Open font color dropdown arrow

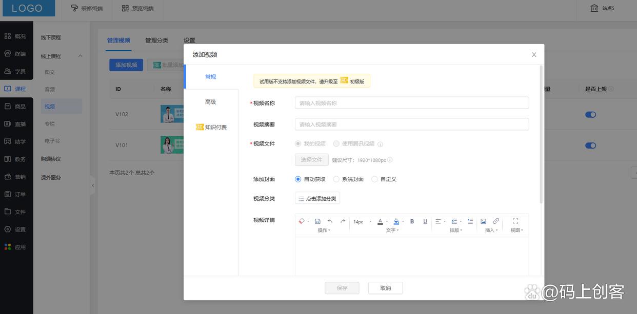point(387,222)
